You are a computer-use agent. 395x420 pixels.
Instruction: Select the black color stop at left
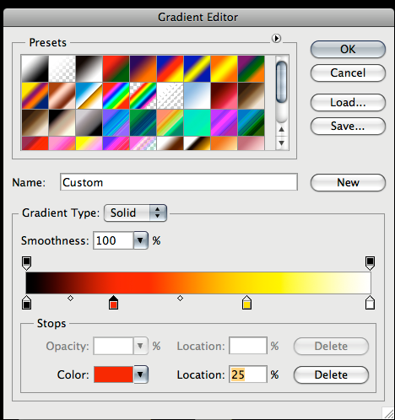(26, 303)
